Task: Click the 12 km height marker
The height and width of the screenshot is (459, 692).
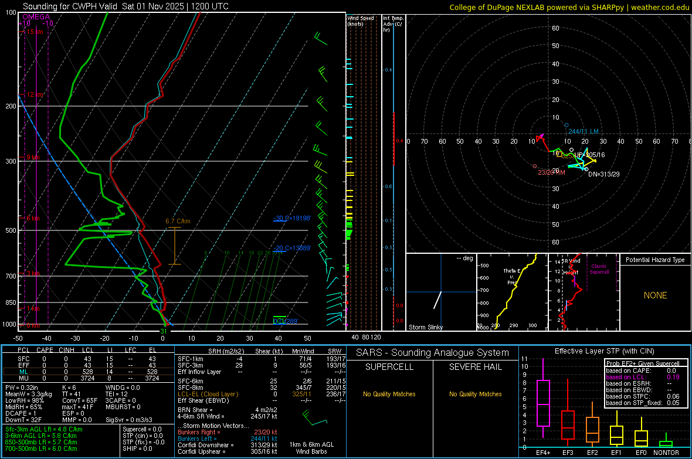Action: [35, 94]
